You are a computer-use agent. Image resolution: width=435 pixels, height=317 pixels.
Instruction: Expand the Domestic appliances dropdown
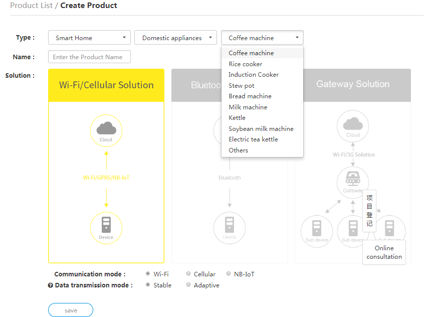(175, 38)
